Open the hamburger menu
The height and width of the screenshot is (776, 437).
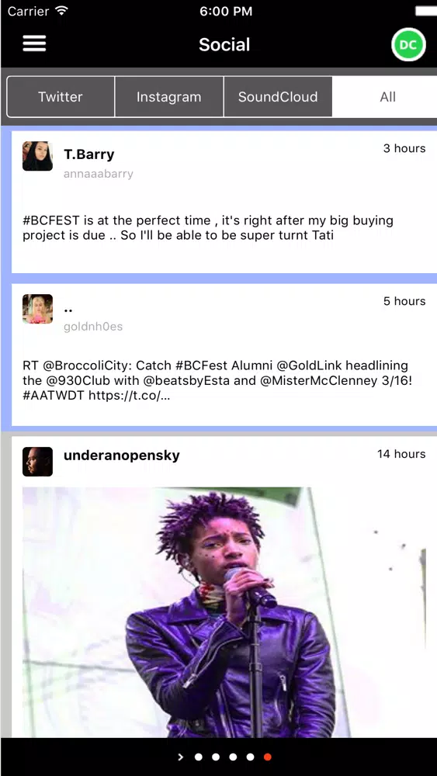(x=34, y=43)
